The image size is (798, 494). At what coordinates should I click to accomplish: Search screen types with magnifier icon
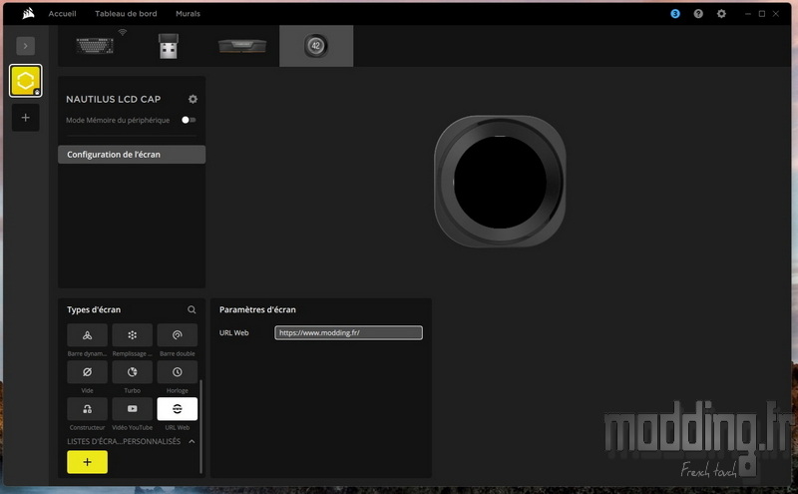point(192,310)
